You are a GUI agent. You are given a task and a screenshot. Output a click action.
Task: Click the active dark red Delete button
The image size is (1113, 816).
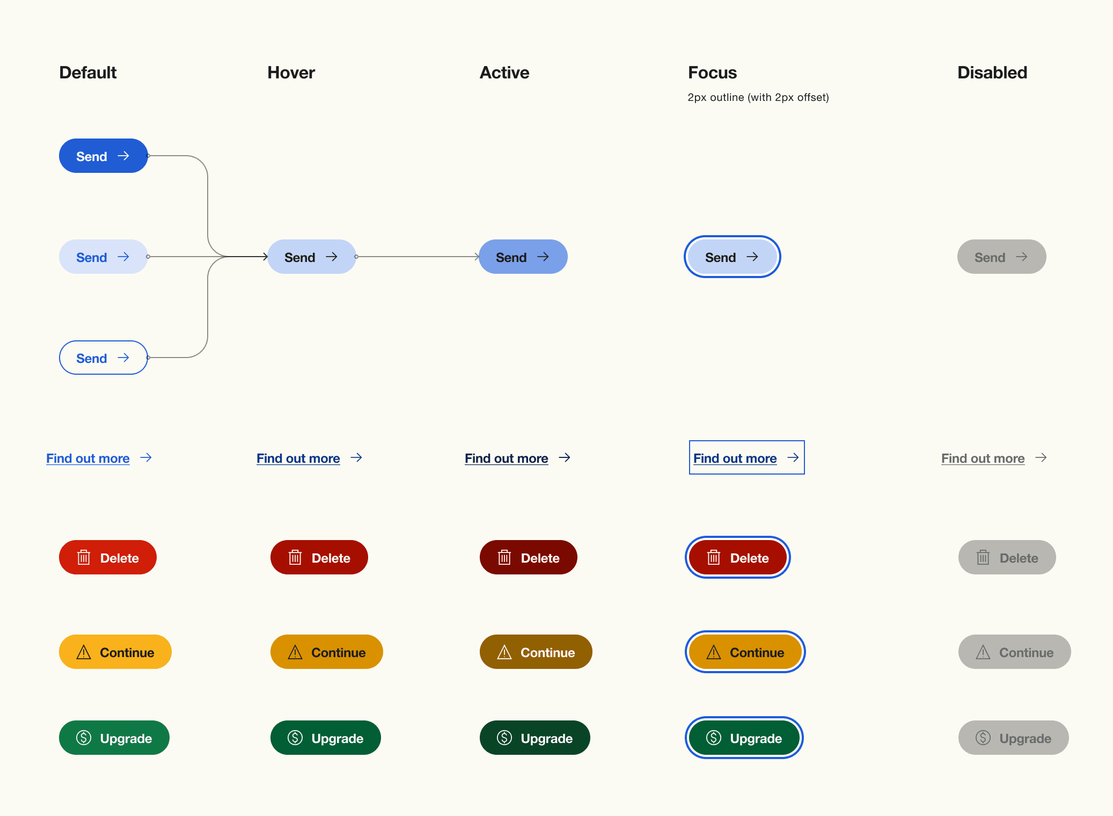click(x=528, y=558)
